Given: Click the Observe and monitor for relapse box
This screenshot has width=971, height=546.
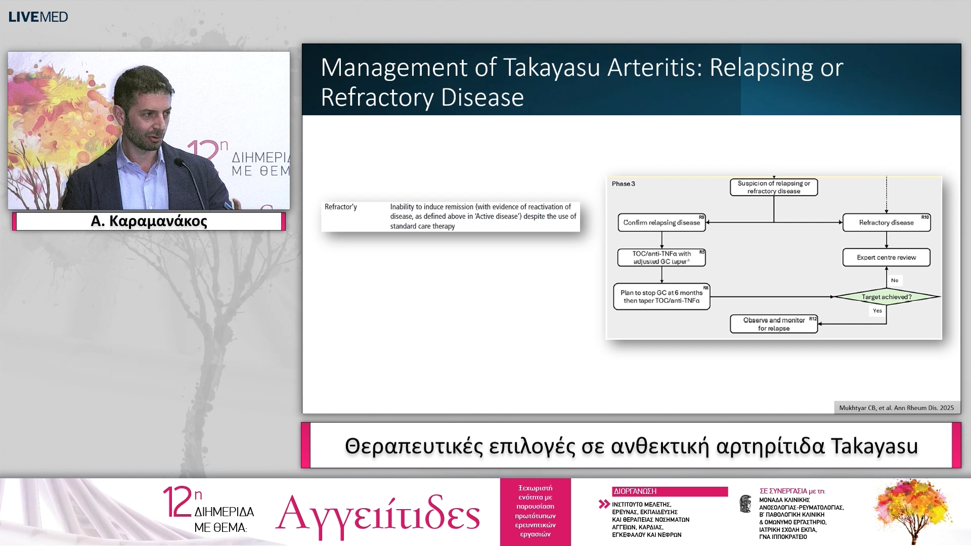Looking at the screenshot, I should (774, 324).
